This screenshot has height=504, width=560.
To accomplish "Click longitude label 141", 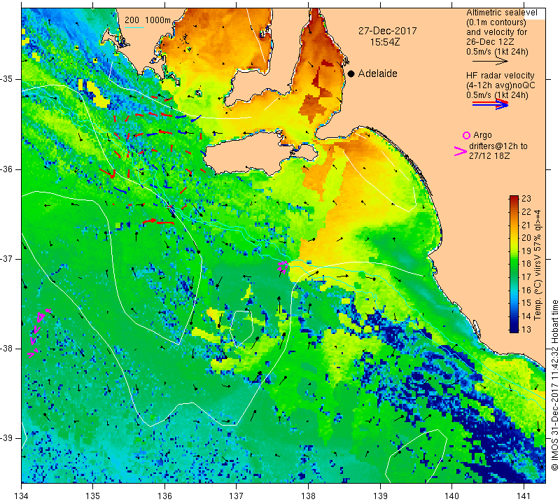I will click(524, 496).
